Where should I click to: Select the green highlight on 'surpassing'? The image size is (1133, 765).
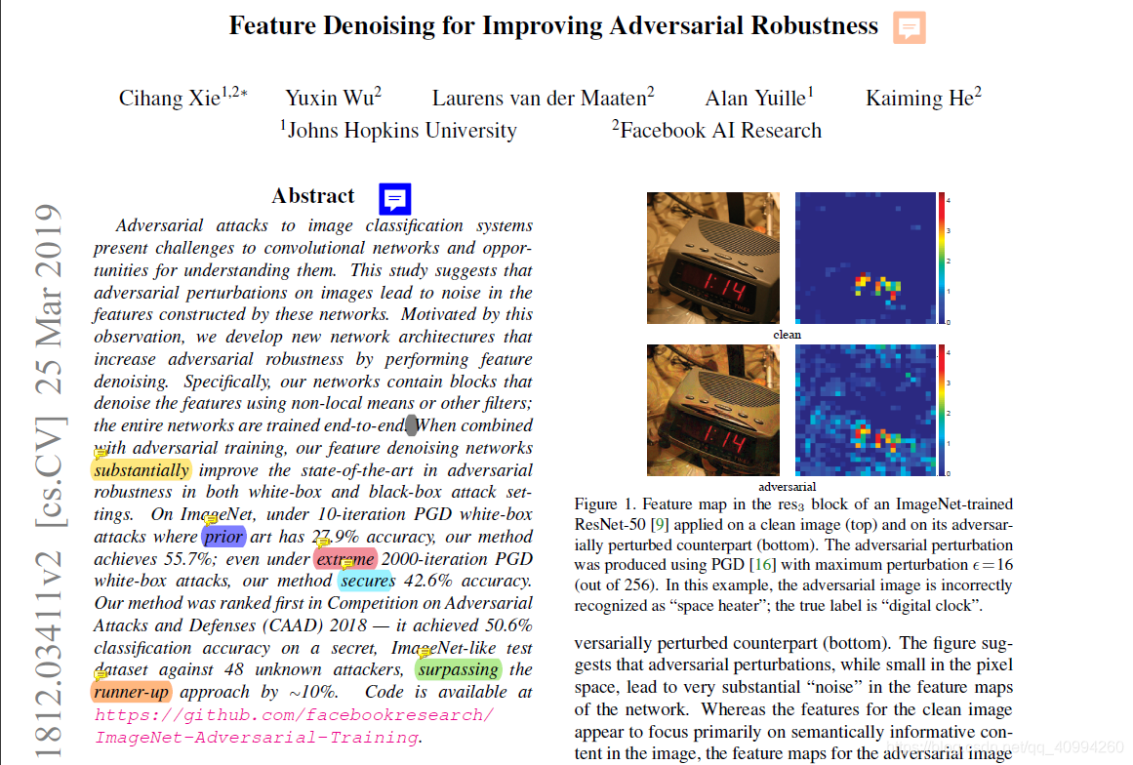pos(458,669)
